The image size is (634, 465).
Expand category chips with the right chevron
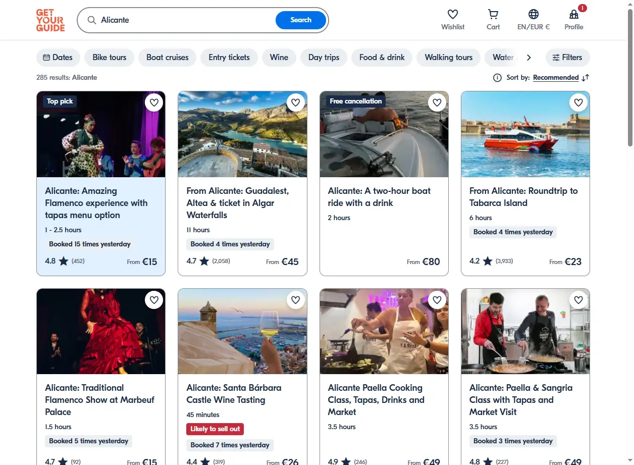[x=529, y=58]
